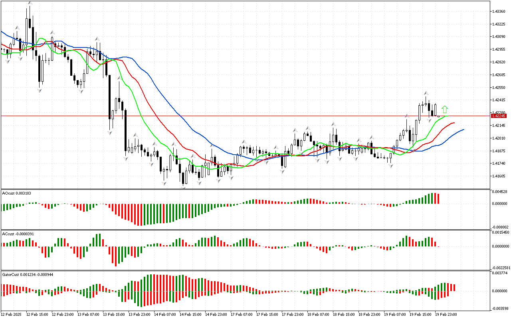Click the 12 Feb 2025 date label
The width and height of the screenshot is (511, 319).
11,315
